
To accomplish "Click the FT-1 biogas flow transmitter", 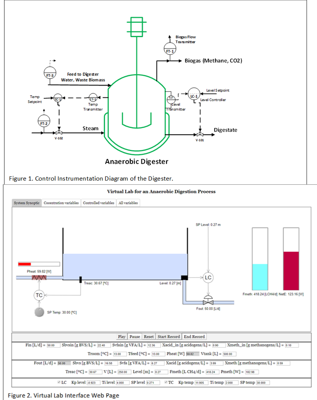I will [170, 51].
